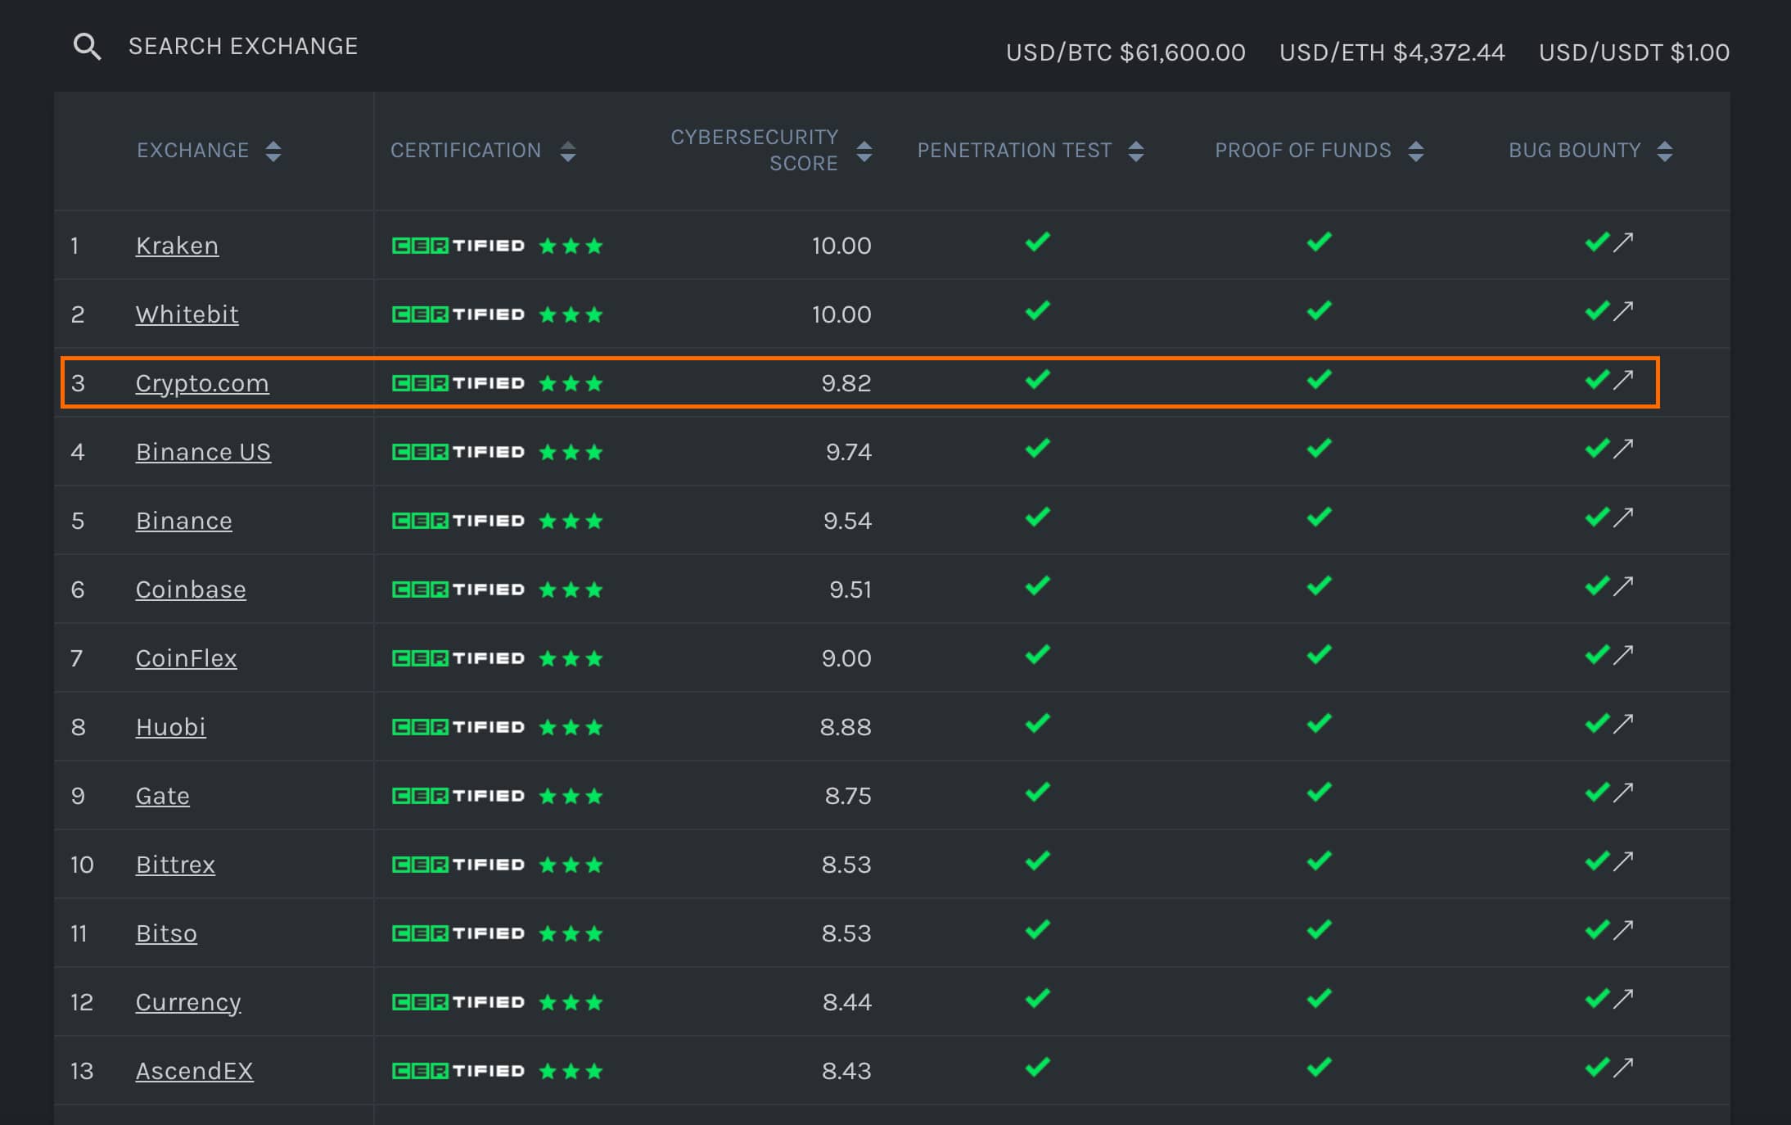Open the Gate exchange link
Image resolution: width=1791 pixels, height=1125 pixels.
click(x=162, y=796)
